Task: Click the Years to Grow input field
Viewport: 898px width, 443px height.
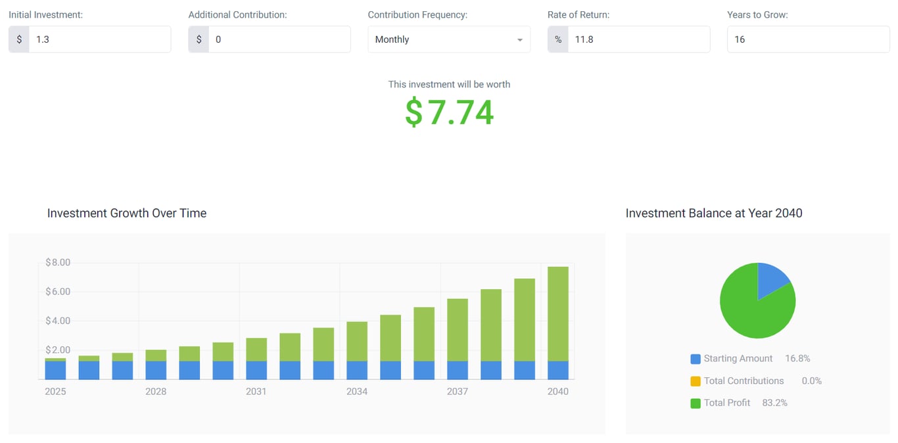Action: point(808,39)
